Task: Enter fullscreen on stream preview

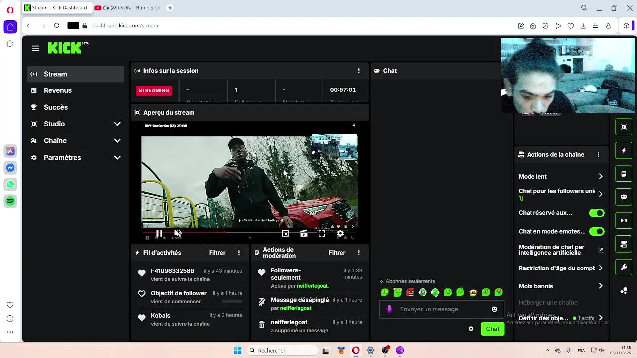Action: coord(322,233)
